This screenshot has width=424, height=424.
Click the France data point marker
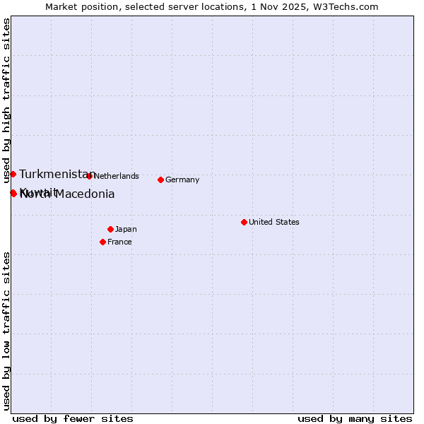[102, 242]
